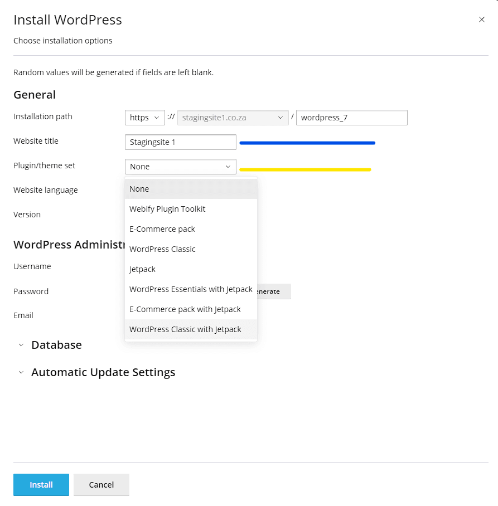The width and height of the screenshot is (498, 506).
Task: Select the None plugin set option
Action: tap(191, 189)
